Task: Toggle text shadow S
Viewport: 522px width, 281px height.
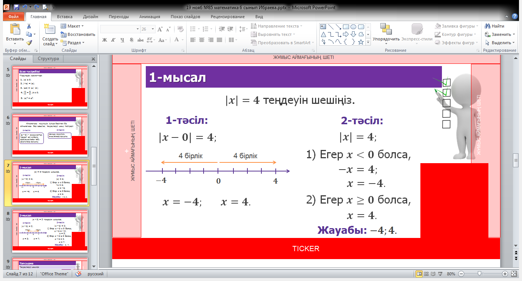Action: click(131, 40)
